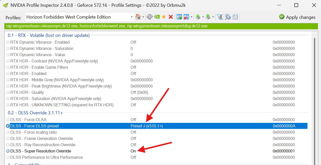Click gear icon of RTX HDR - Enable Game Filters
The image size is (321, 165).
[8, 67]
